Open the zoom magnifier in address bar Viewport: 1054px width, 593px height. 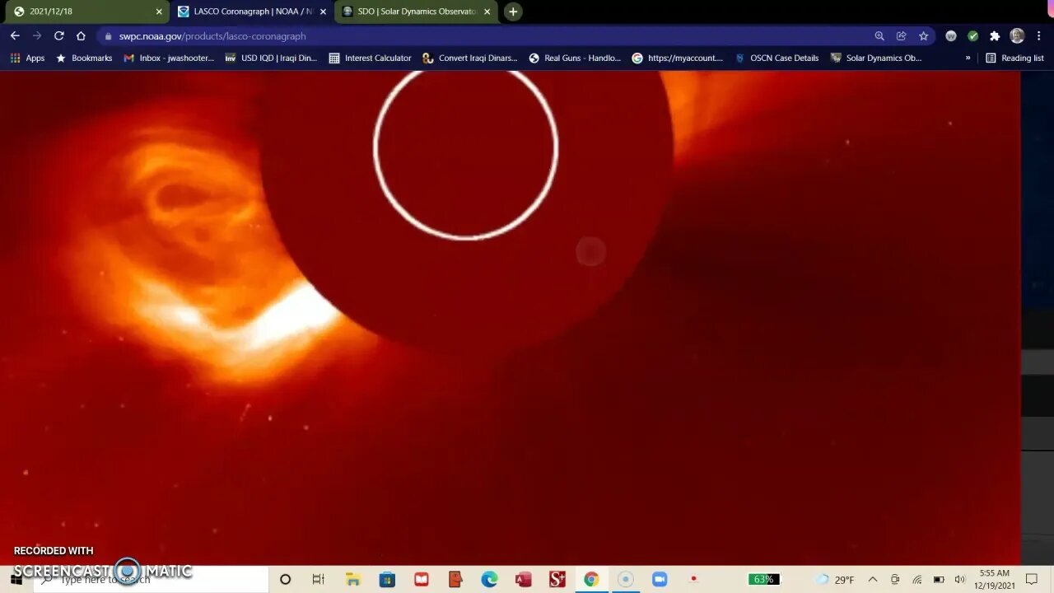879,35
